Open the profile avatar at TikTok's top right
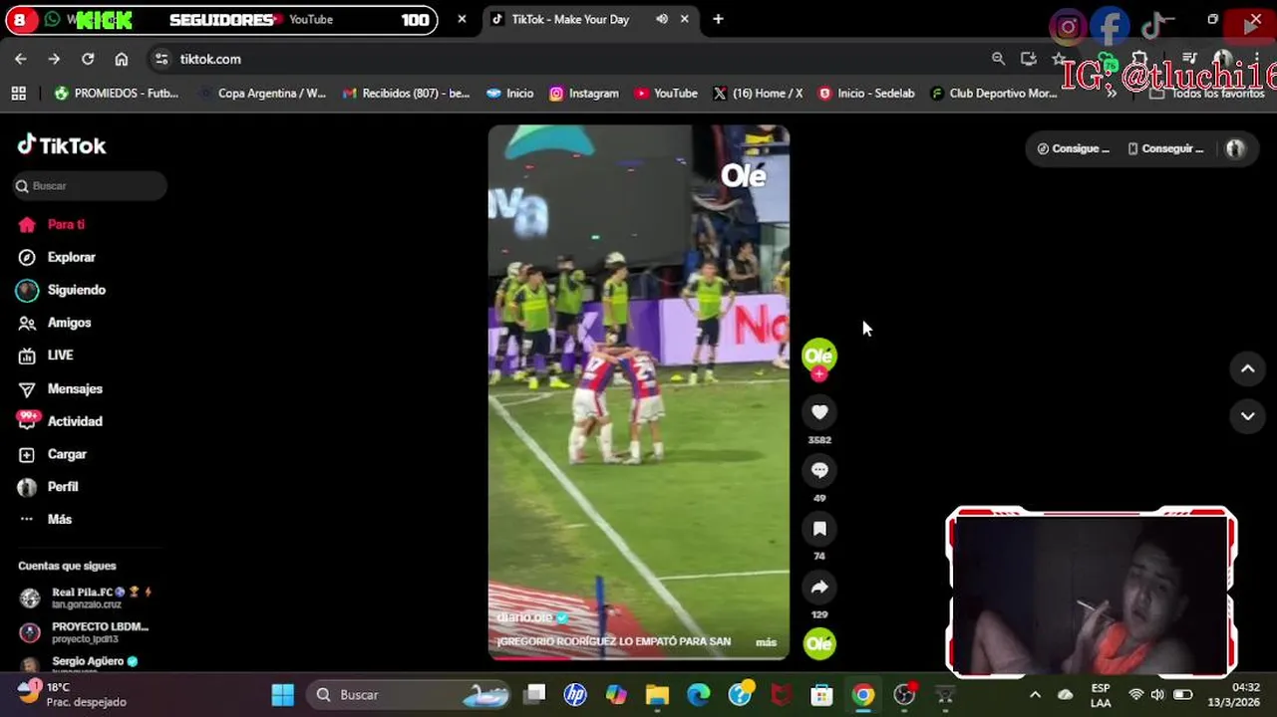 (x=1235, y=148)
